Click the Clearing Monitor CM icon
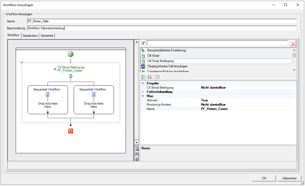Screen dimensions: 305x186 click(143, 66)
